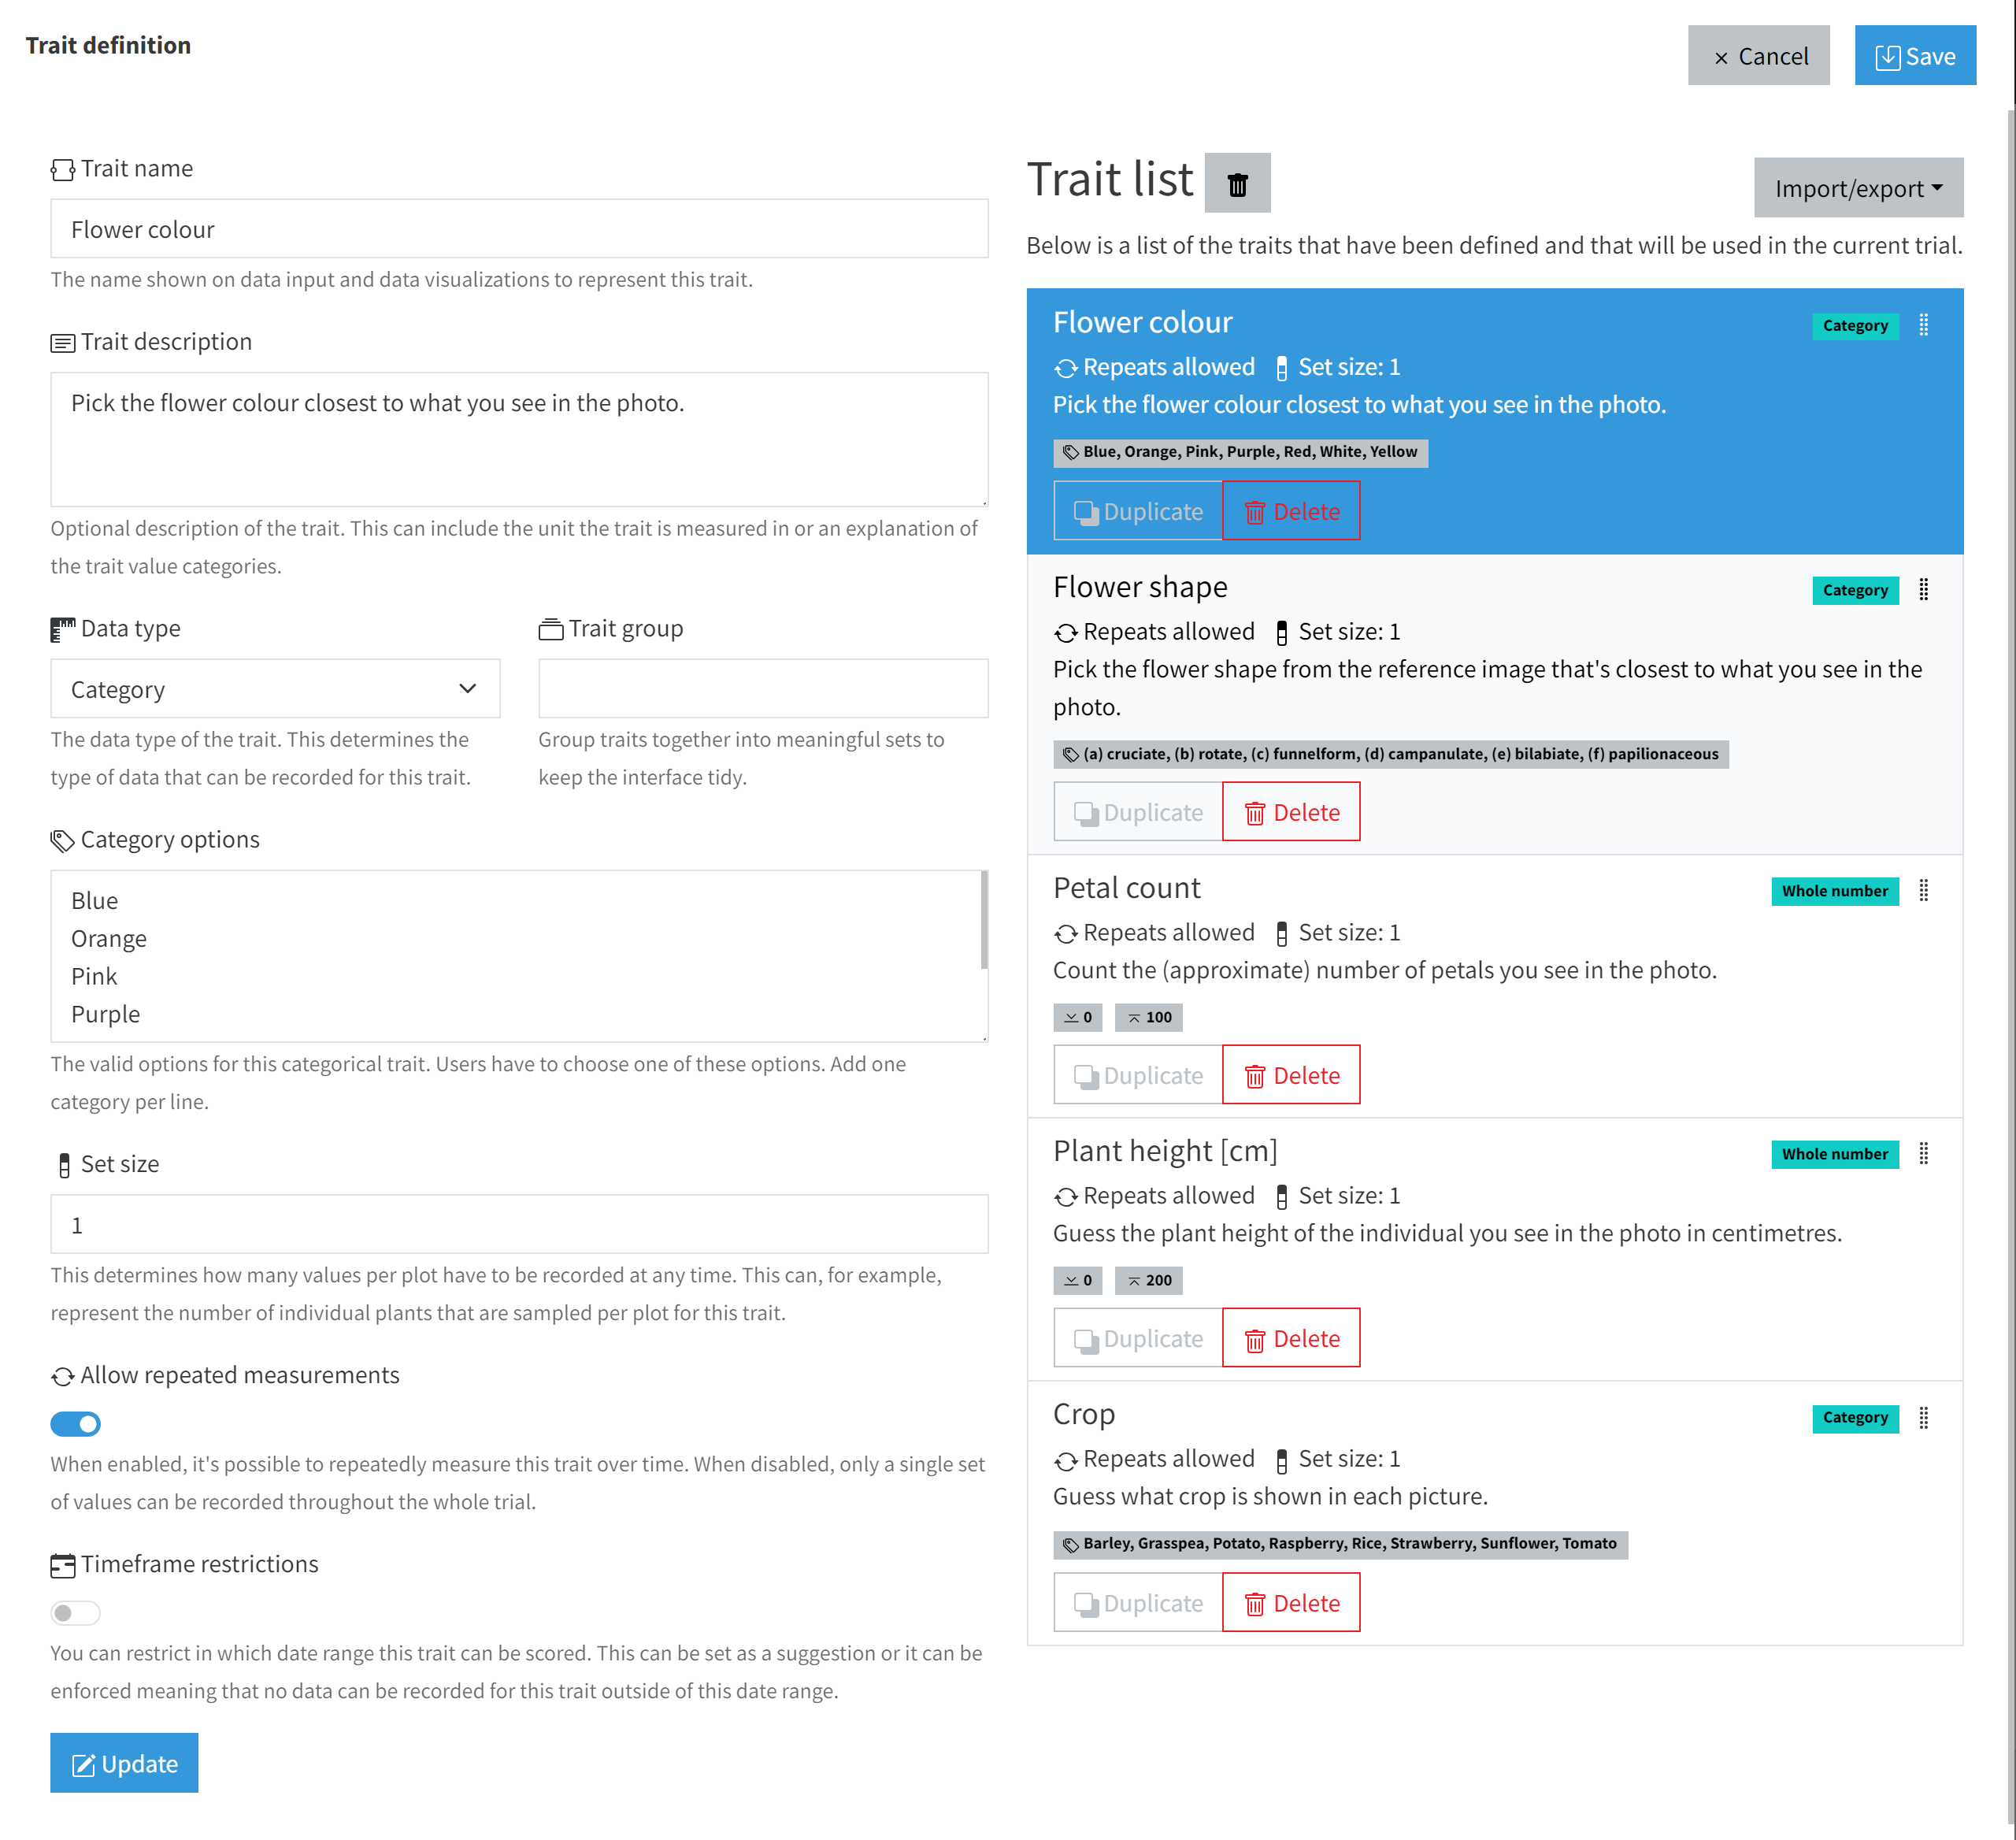
Task: Click the trash icon beside Trait list
Action: click(1237, 183)
